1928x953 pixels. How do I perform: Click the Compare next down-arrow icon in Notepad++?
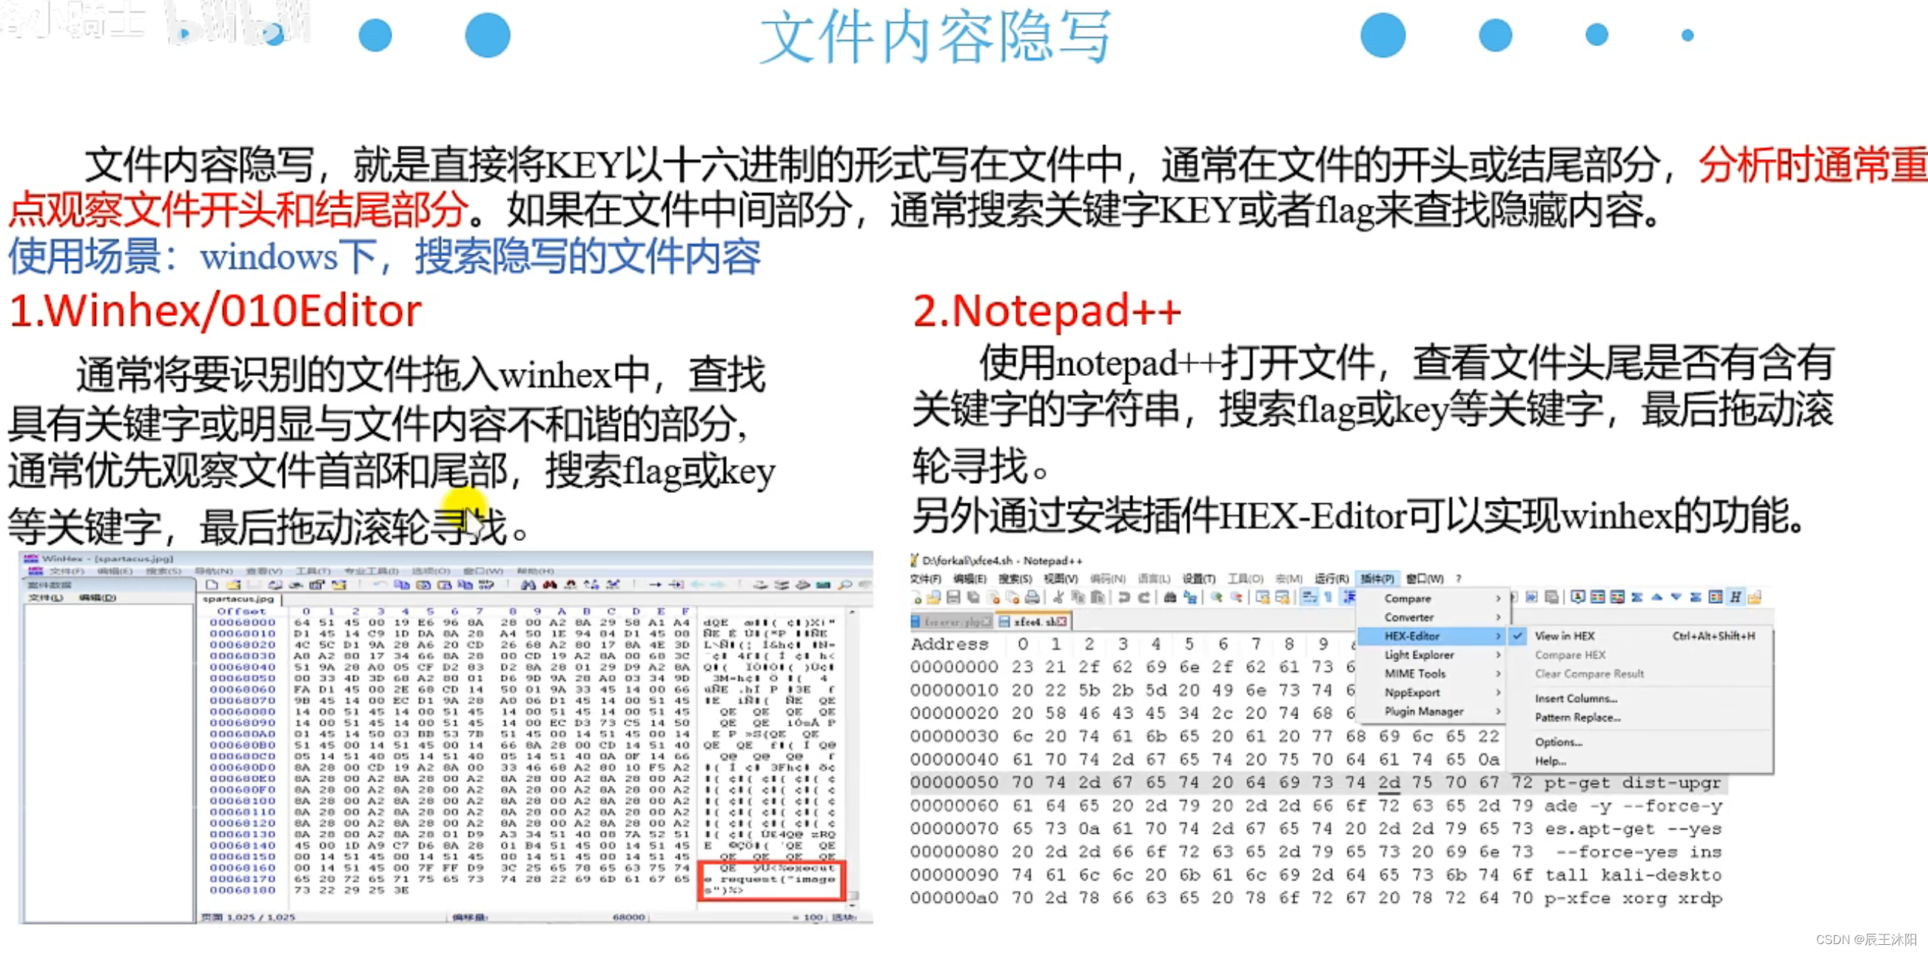click(x=1676, y=598)
